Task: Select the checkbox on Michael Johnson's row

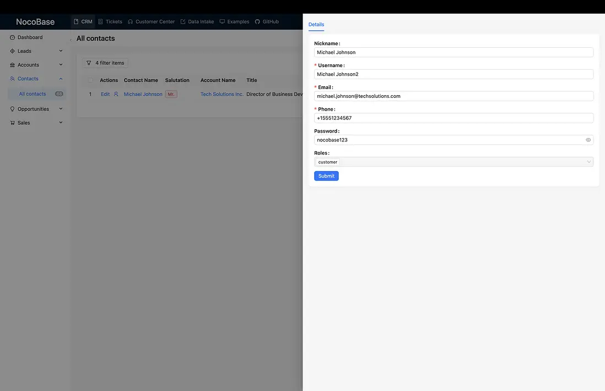Action: 90,93
